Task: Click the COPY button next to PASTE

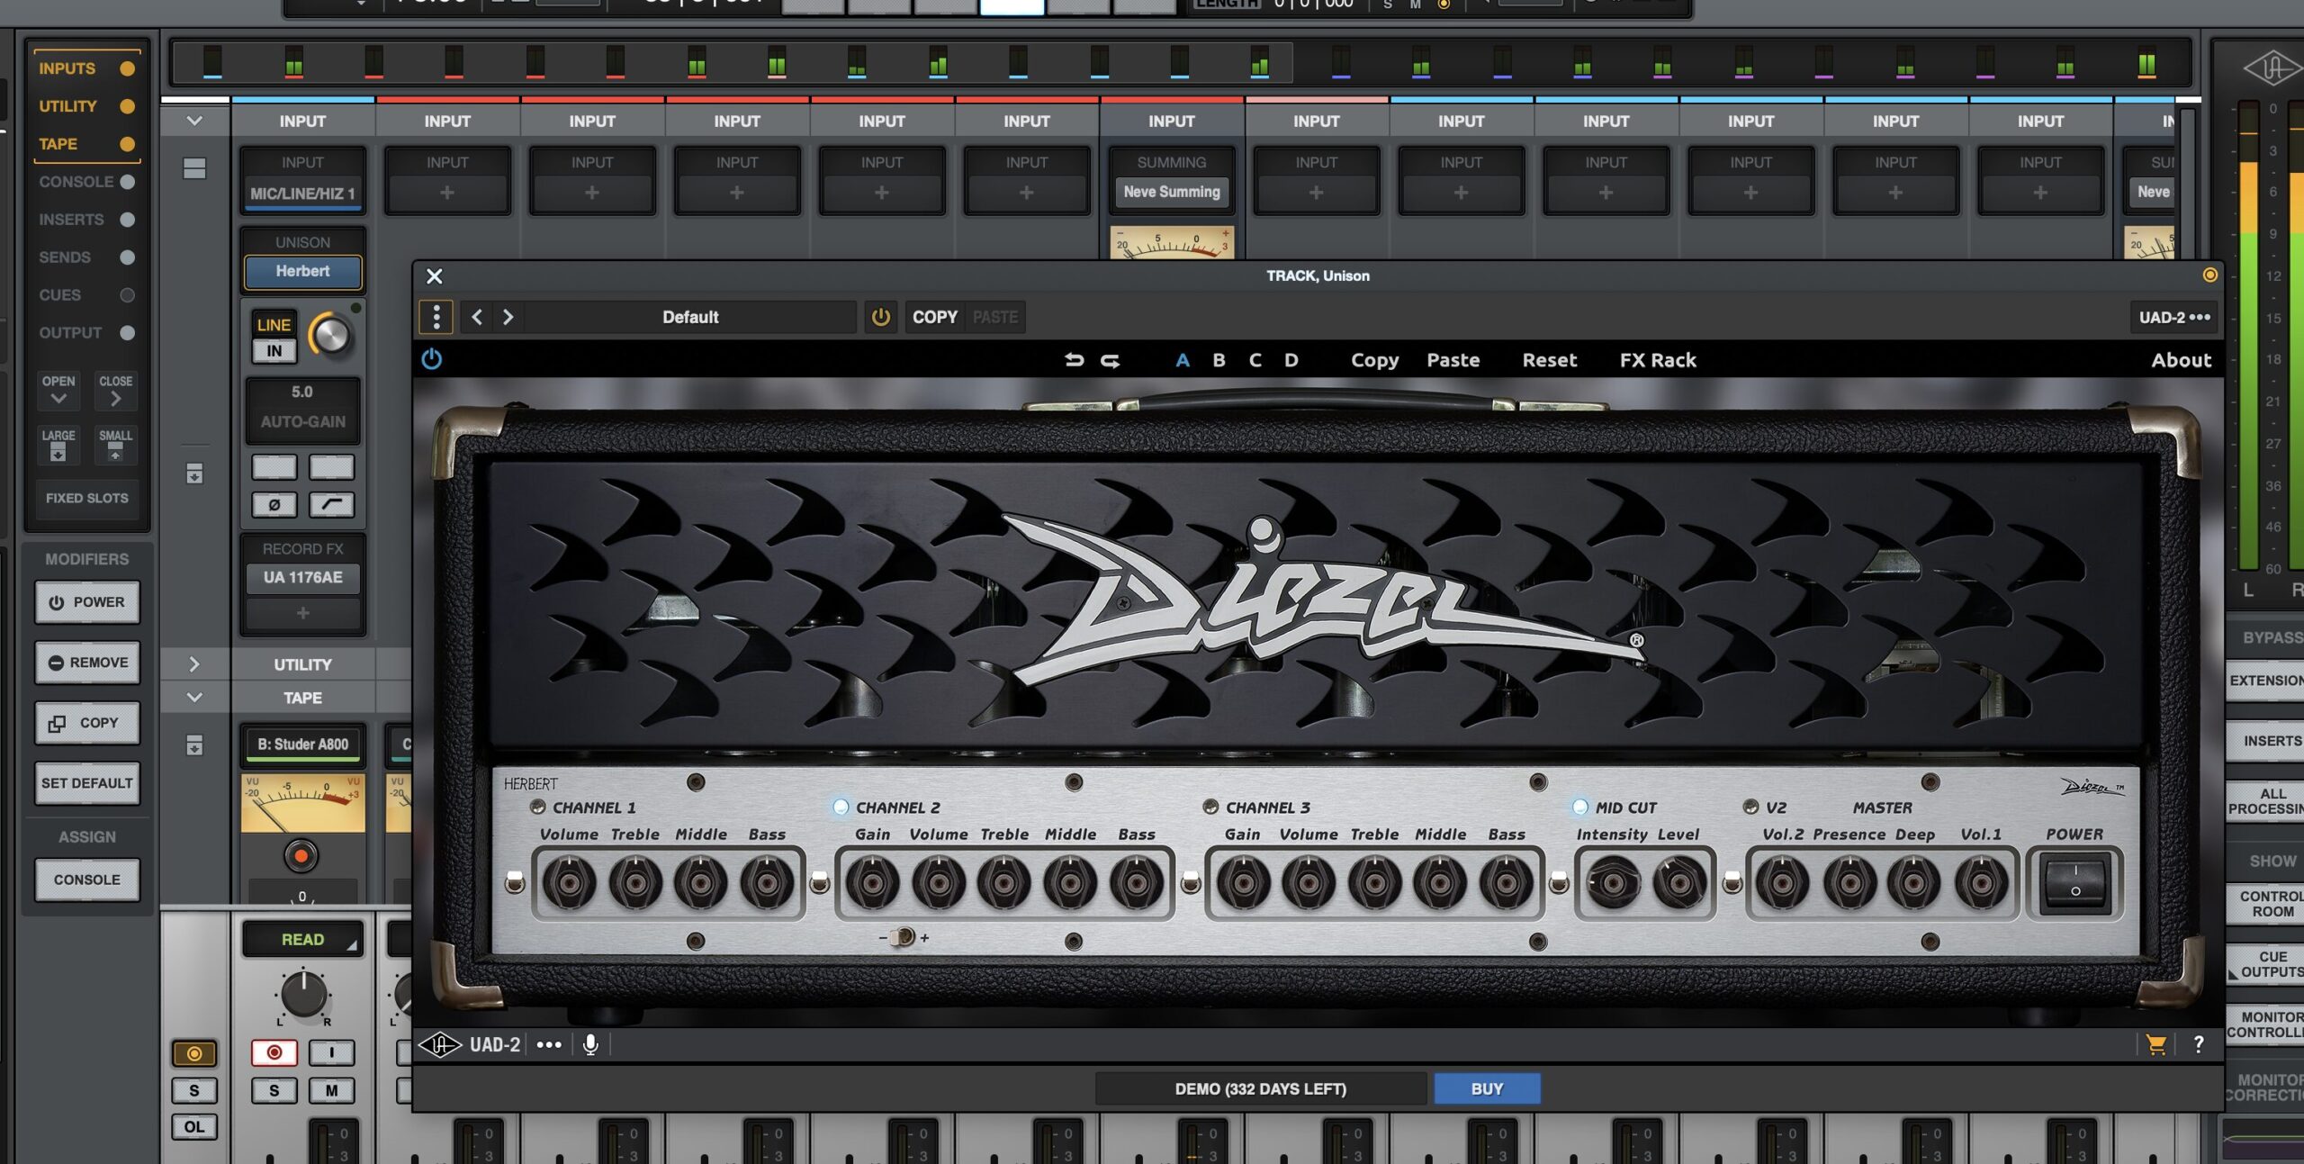Action: click(934, 317)
